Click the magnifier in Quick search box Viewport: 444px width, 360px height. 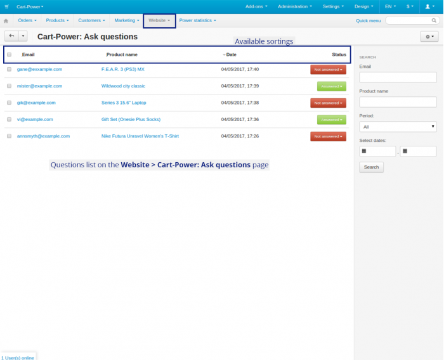click(434, 20)
